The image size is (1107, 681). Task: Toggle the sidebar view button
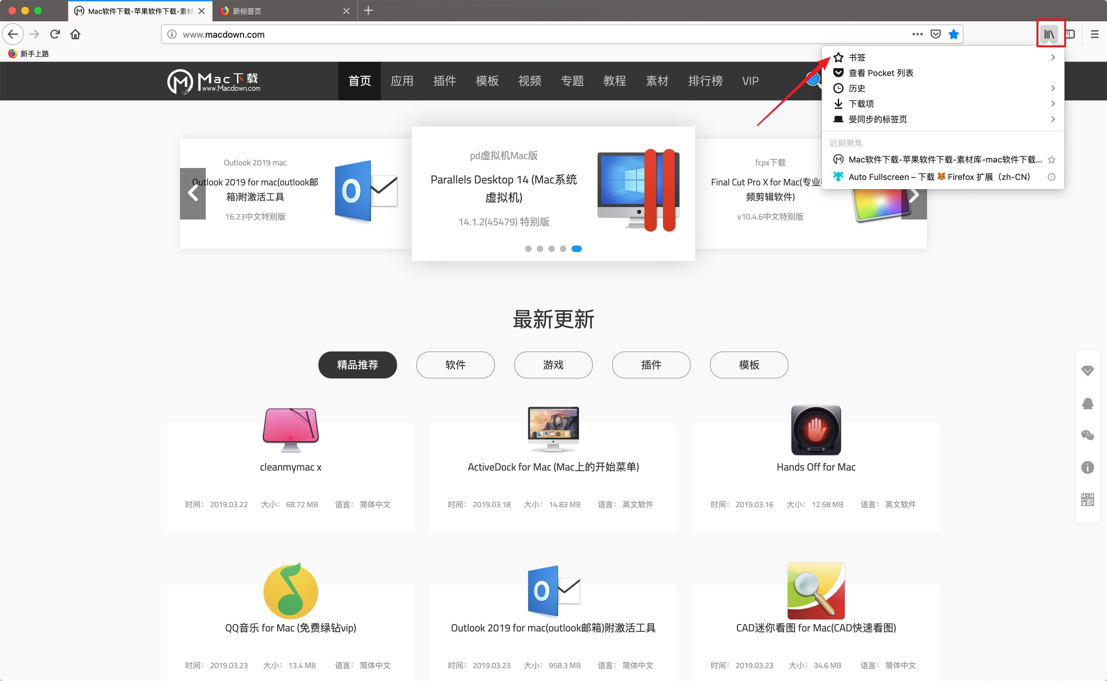click(x=1071, y=34)
